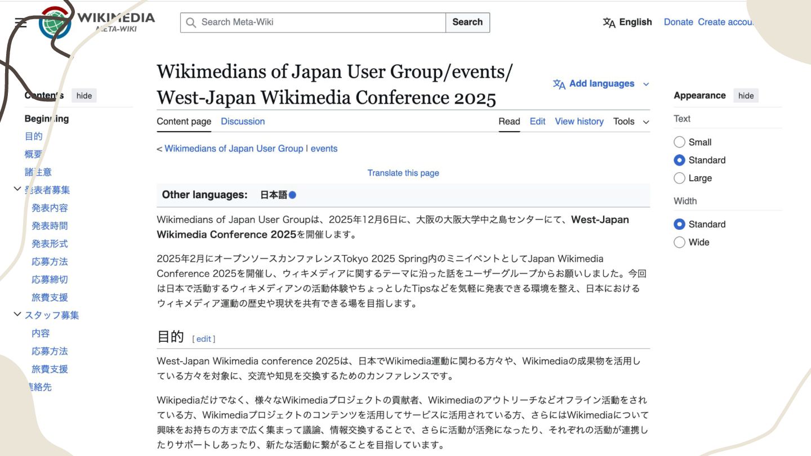This screenshot has height=456, width=811.
Task: Select Small text size
Action: [679, 142]
